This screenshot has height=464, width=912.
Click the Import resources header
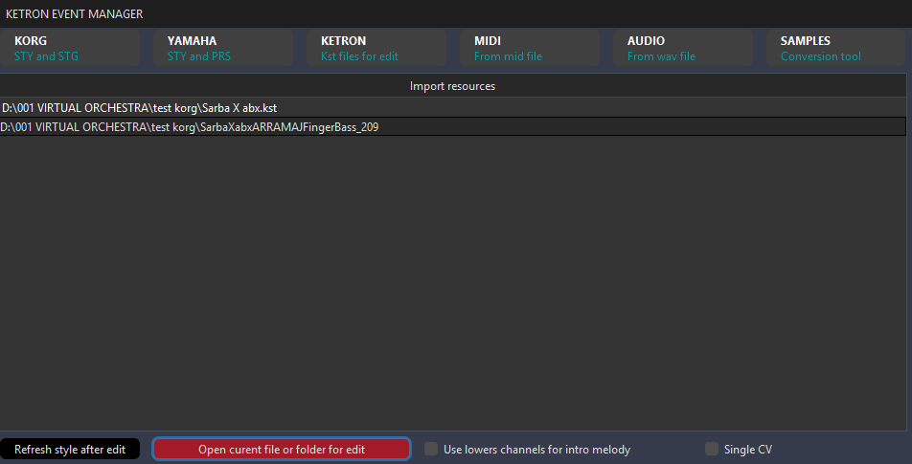click(x=452, y=86)
